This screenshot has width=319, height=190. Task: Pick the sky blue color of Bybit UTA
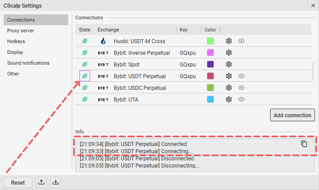pos(210,99)
